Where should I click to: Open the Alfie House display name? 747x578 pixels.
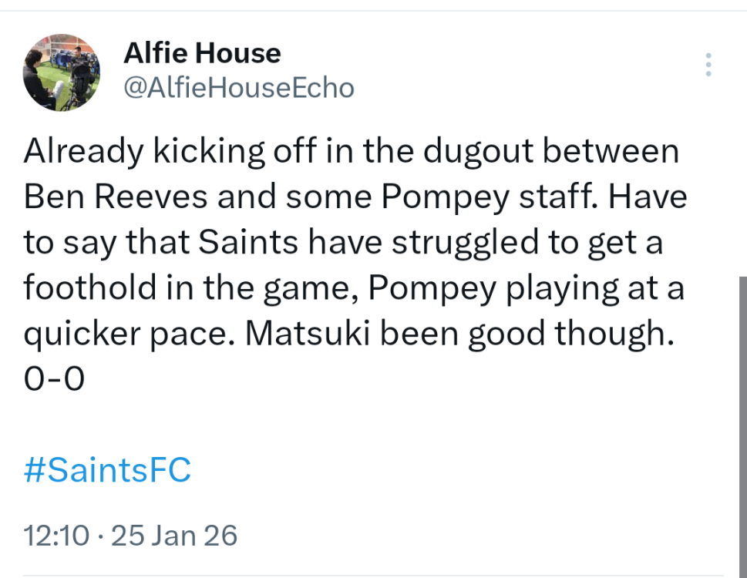[202, 53]
